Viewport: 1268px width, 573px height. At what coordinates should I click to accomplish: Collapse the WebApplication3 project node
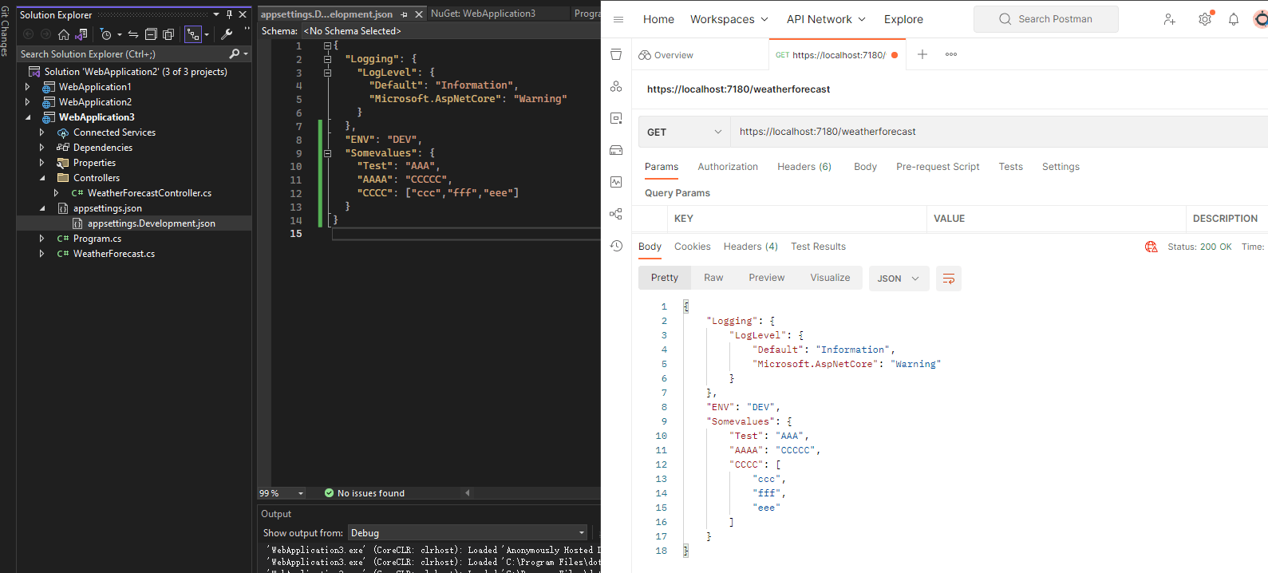28,117
